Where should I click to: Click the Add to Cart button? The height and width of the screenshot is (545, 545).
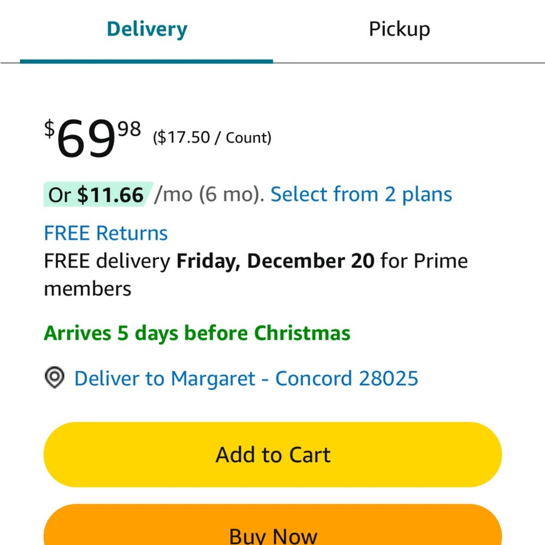coord(272,455)
